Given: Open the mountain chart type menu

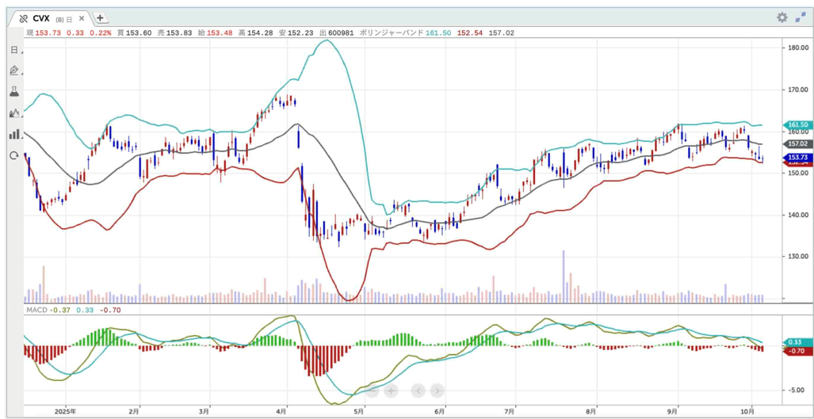Looking at the screenshot, I should click(x=13, y=113).
